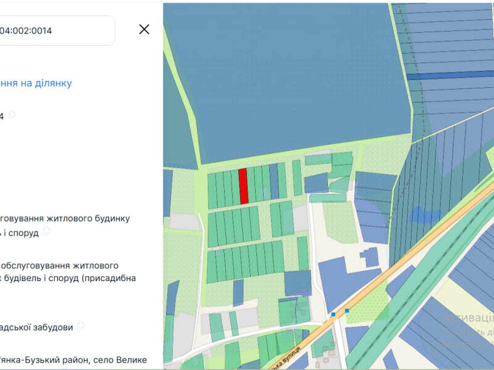Click the blue L-shaped building near the road
Image resolution: width=494 pixels, height=370 pixels.
(x=369, y=256)
